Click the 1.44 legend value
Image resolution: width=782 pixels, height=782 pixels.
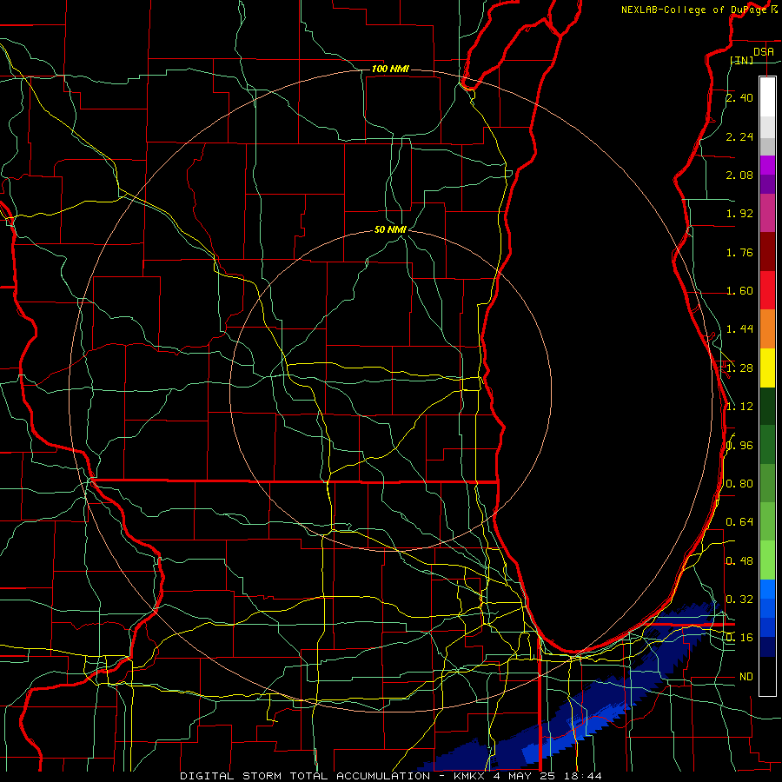click(739, 329)
